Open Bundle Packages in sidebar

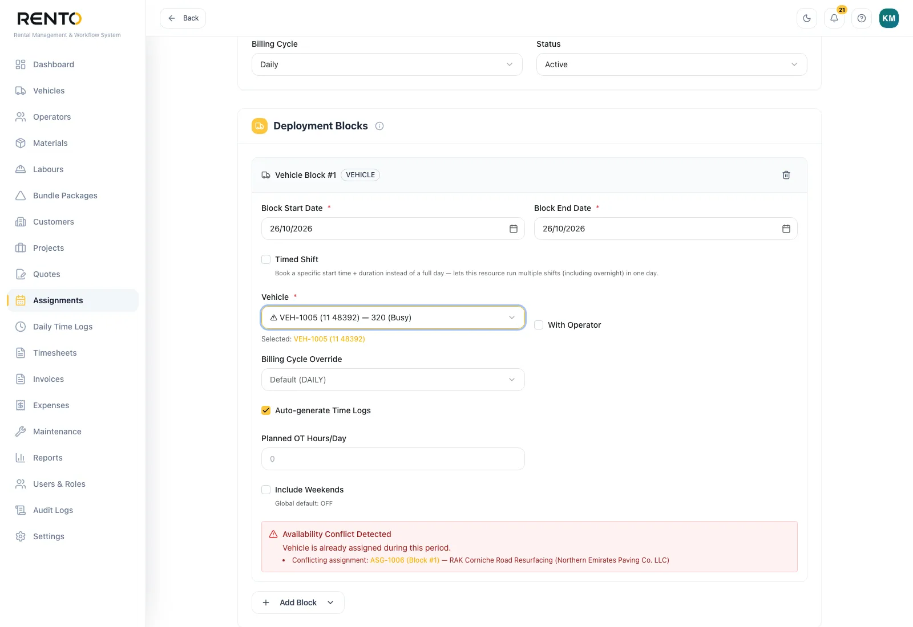pos(72,196)
